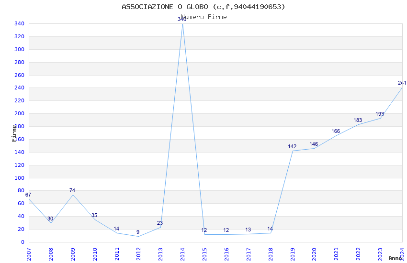The height and width of the screenshot is (263, 407).
Task: Click y-axis tick label 120
Action: [x=20, y=165]
